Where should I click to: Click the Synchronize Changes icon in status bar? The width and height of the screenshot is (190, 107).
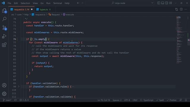tap(15, 100)
